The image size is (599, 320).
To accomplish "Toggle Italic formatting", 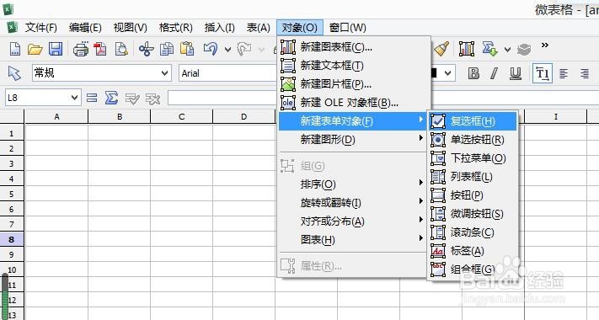I will [x=495, y=73].
